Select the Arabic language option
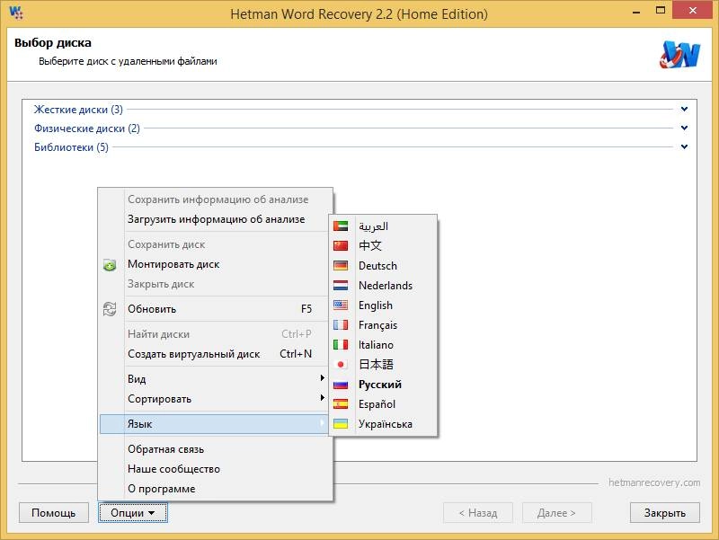 coord(384,226)
